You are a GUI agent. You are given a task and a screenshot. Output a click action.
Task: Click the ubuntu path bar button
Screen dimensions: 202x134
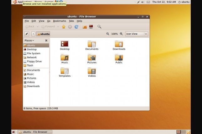click(x=43, y=34)
